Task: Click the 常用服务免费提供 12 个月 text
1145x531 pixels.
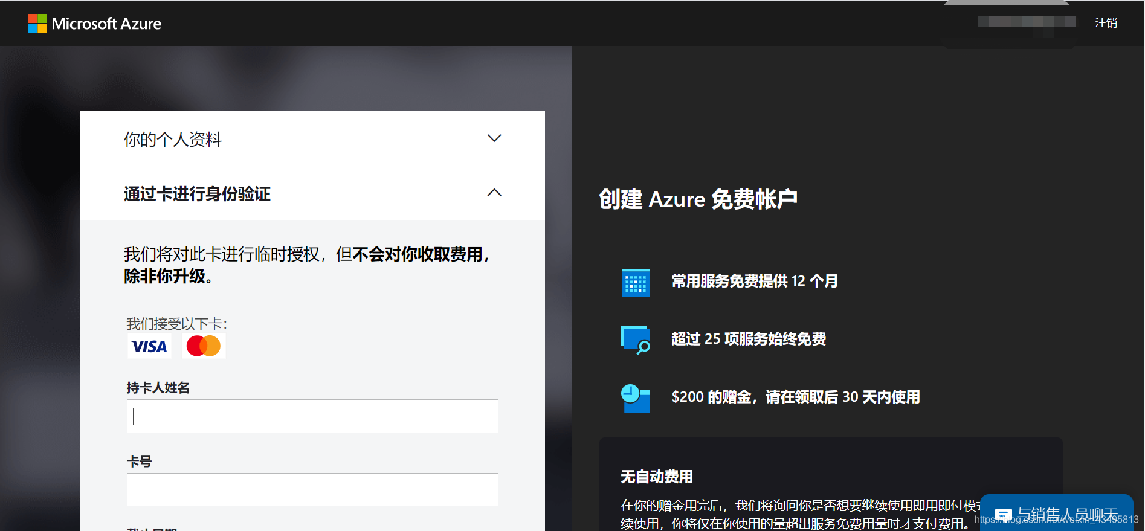Action: 755,281
